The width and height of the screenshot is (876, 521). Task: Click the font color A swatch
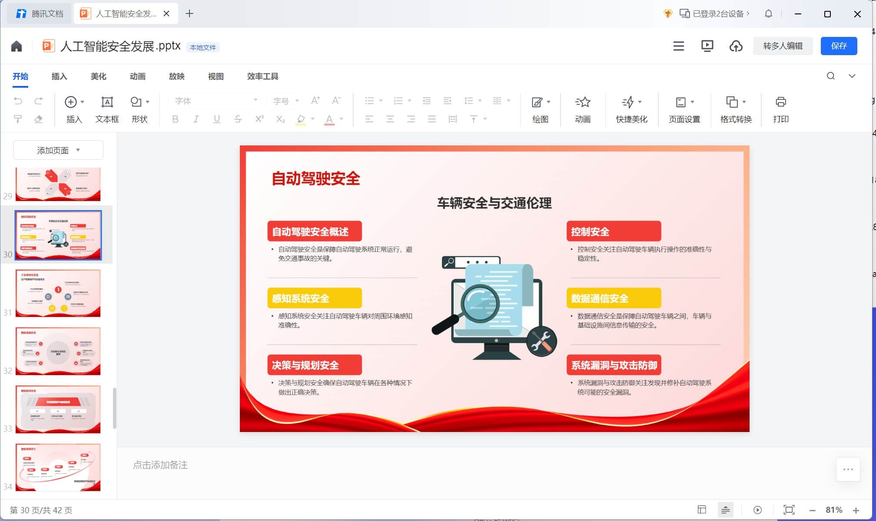coord(329,119)
